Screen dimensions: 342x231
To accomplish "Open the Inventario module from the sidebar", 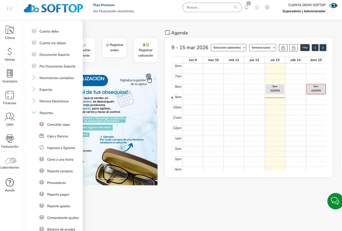I will coord(10,75).
